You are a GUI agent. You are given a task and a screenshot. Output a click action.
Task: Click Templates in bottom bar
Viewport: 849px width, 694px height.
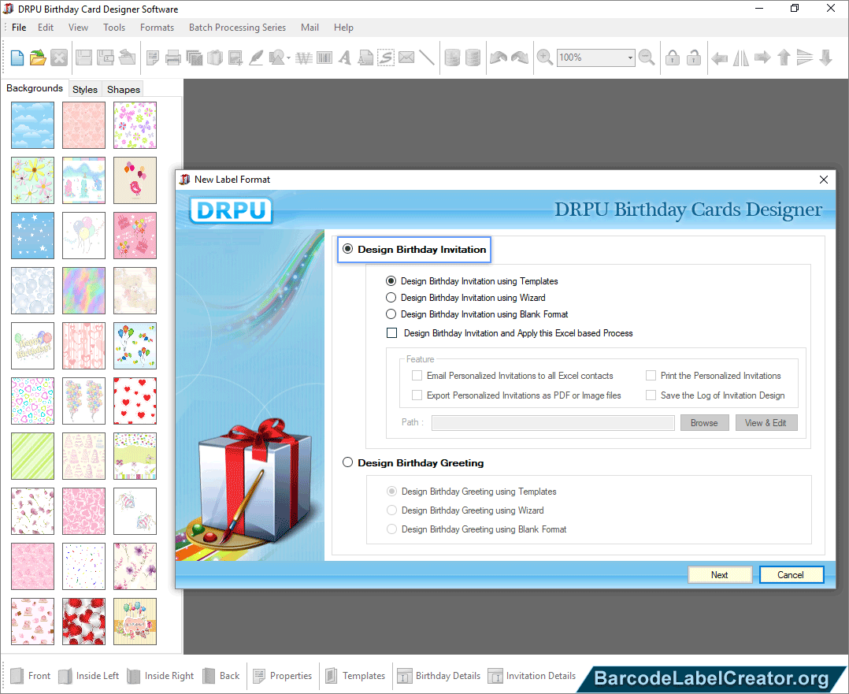point(356,676)
